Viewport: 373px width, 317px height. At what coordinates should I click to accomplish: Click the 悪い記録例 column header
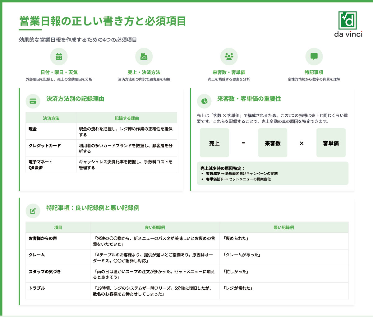coord(283,227)
